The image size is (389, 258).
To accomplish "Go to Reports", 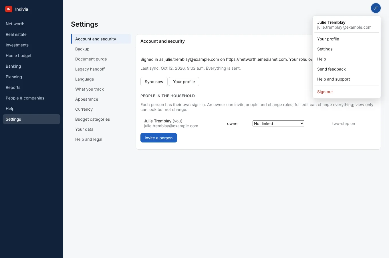I will tap(31, 87).
